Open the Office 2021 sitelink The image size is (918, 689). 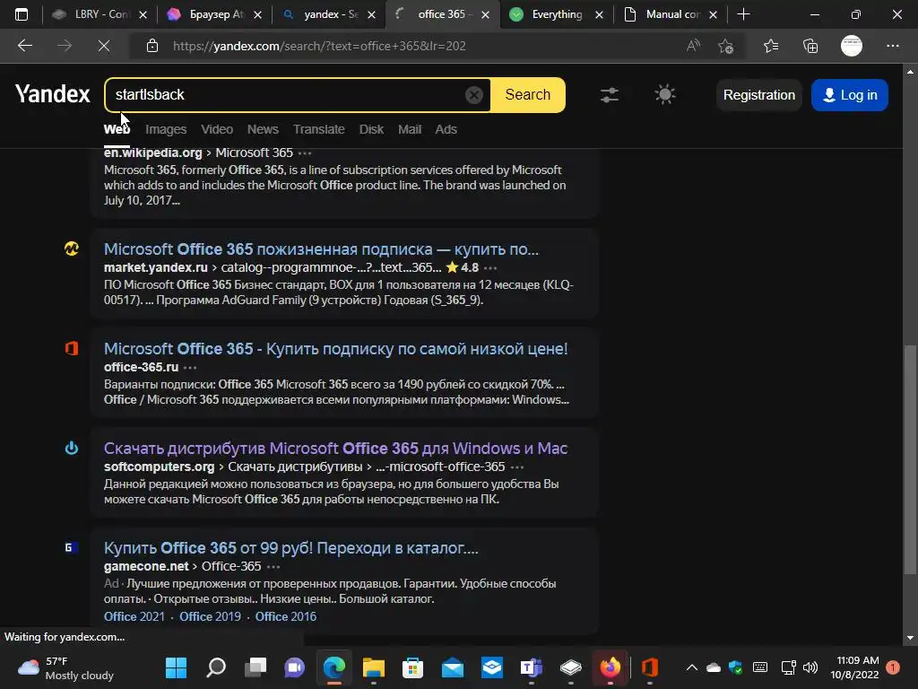[x=134, y=616]
